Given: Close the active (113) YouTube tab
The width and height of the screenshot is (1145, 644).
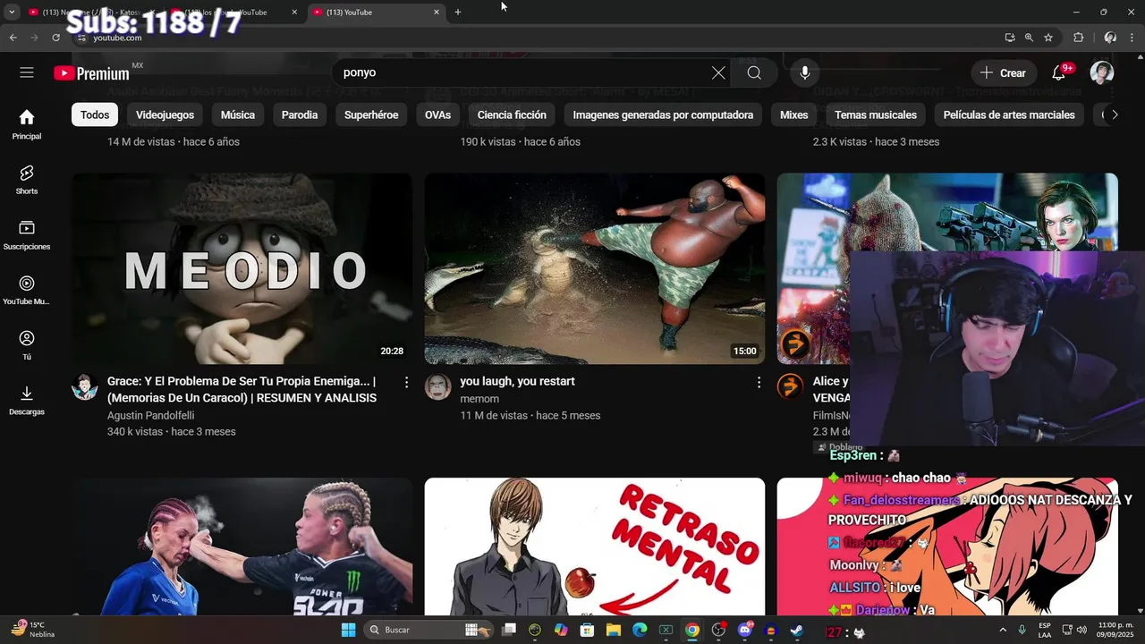Looking at the screenshot, I should pyautogui.click(x=437, y=12).
